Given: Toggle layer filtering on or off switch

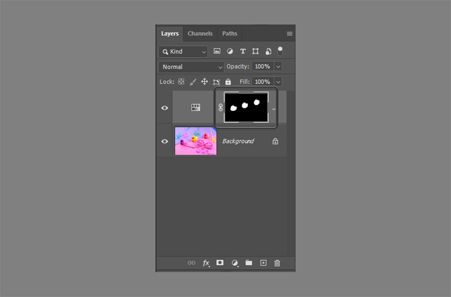Looking at the screenshot, I should (280, 51).
